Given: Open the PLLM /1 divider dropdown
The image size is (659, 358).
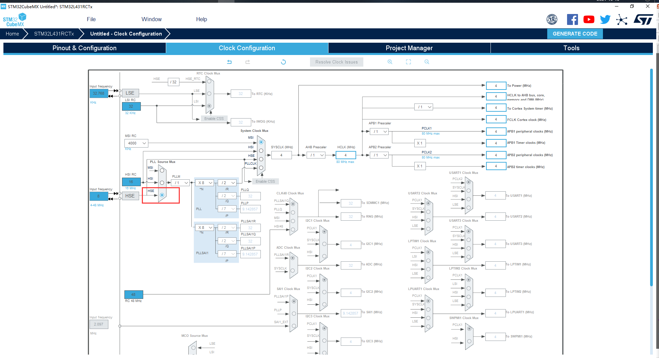Looking at the screenshot, I should [180, 183].
